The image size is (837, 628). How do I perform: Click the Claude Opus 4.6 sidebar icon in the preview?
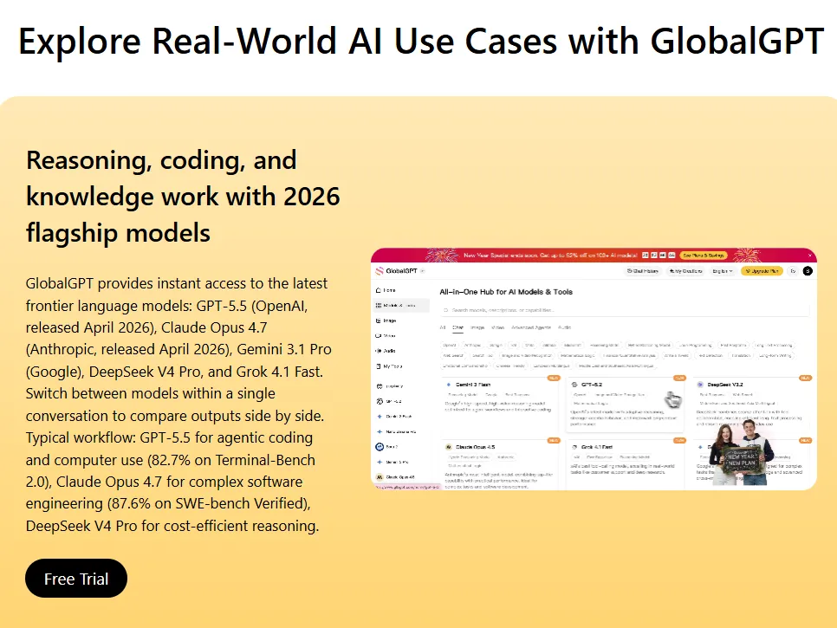[380, 477]
